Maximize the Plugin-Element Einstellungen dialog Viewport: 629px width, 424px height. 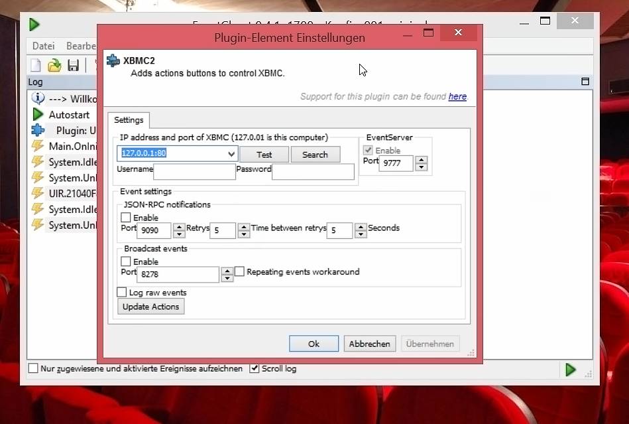(428, 33)
